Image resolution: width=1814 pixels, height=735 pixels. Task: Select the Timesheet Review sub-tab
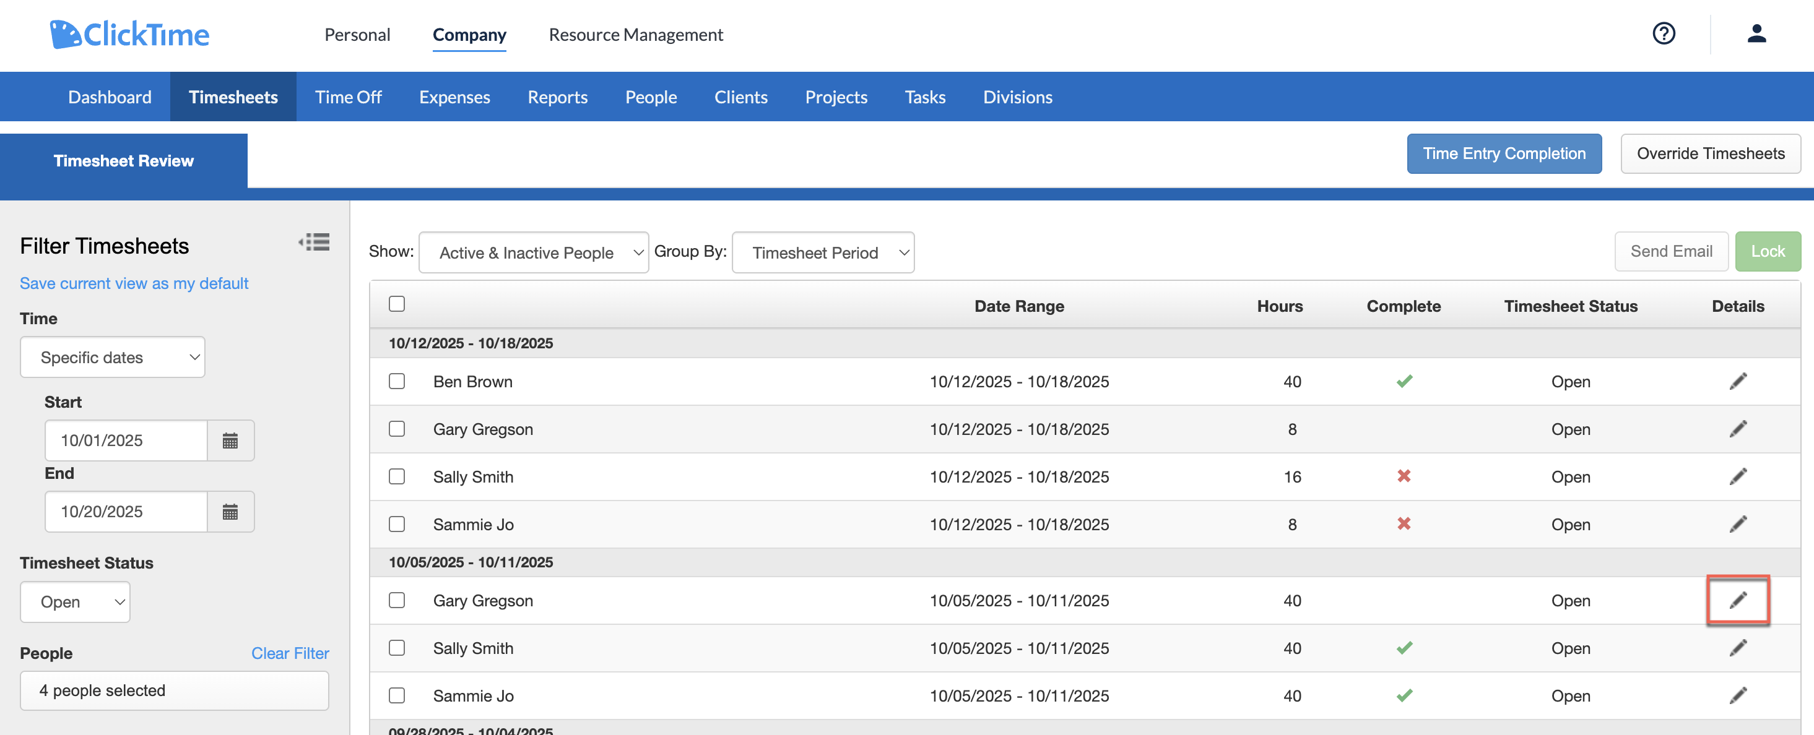click(x=124, y=160)
